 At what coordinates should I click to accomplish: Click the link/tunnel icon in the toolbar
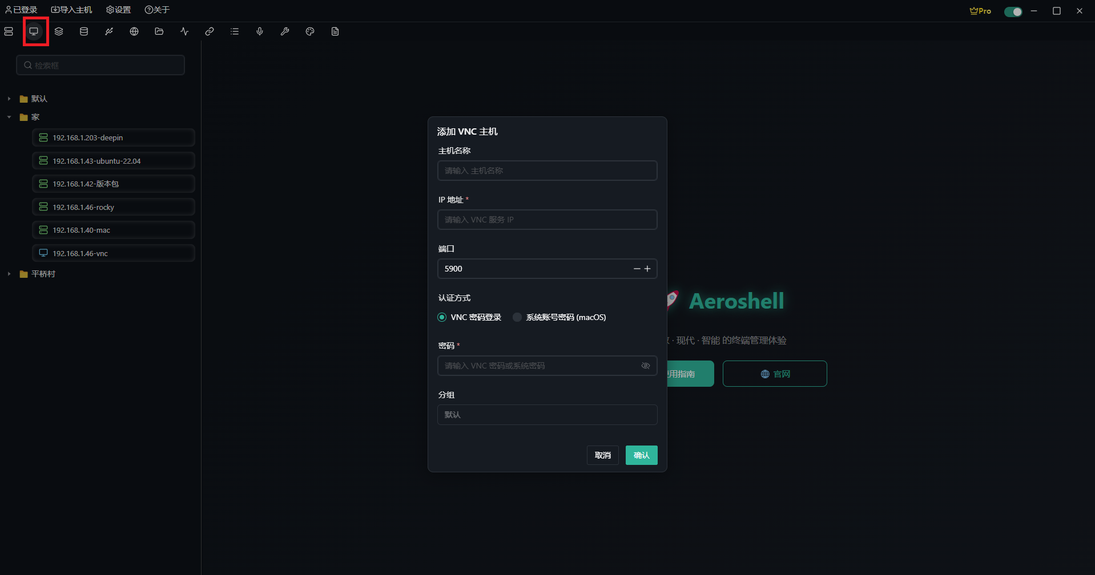(x=209, y=31)
